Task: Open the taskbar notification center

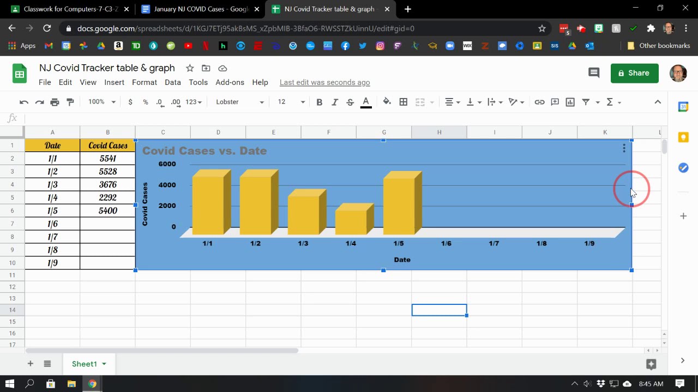Action: [x=680, y=384]
